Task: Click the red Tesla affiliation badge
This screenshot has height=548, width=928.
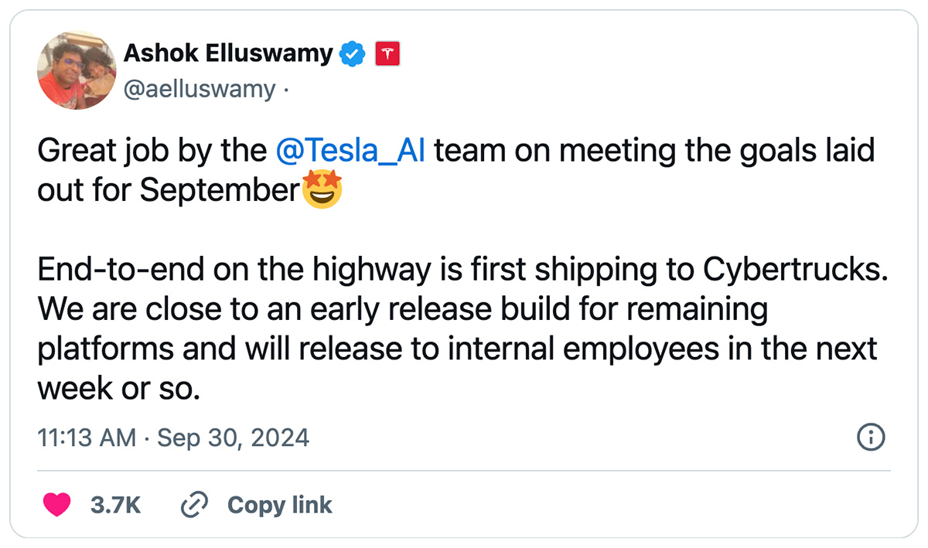Action: point(387,54)
